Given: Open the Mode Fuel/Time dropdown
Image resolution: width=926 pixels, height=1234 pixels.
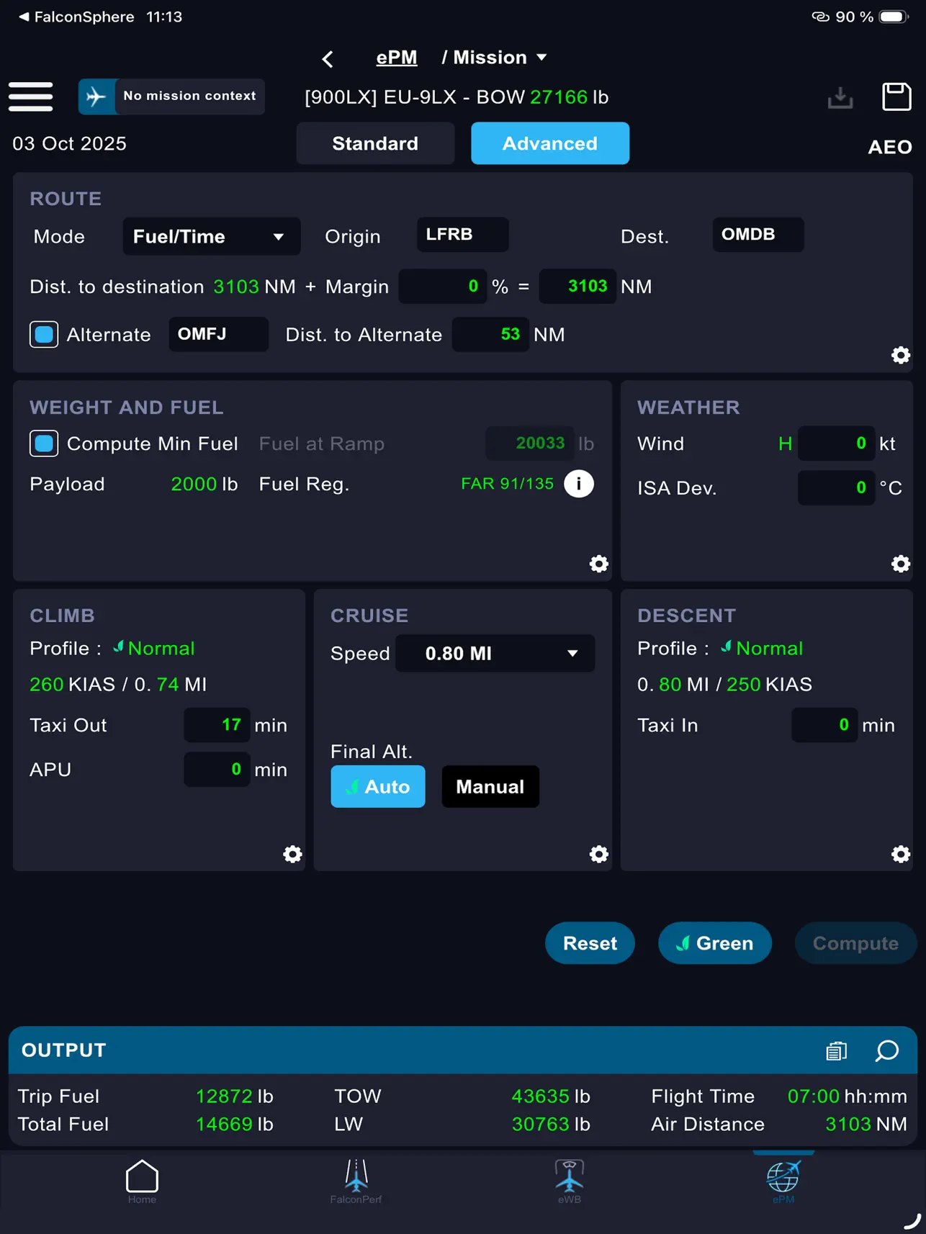Looking at the screenshot, I should pos(211,236).
